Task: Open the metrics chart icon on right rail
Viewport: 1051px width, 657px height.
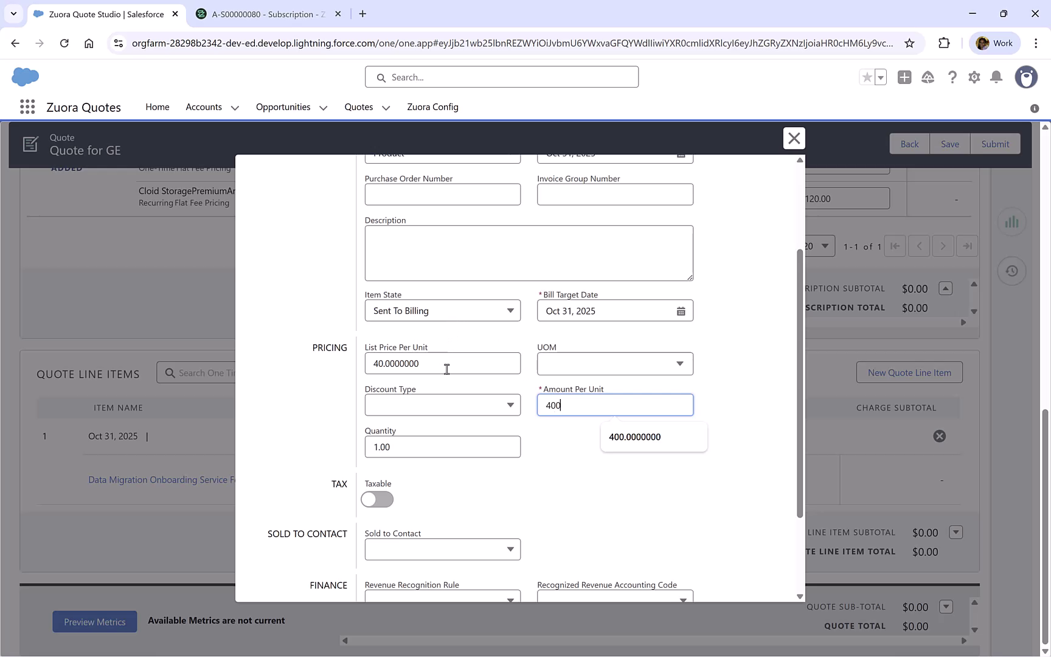Action: (1011, 221)
